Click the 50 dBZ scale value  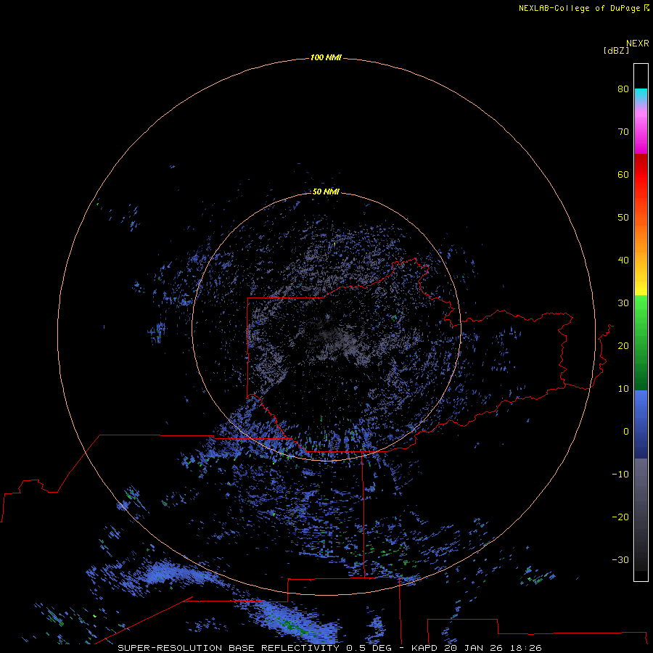coord(623,218)
